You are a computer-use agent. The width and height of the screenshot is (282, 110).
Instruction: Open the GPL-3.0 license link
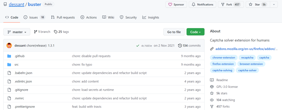(x=227, y=87)
